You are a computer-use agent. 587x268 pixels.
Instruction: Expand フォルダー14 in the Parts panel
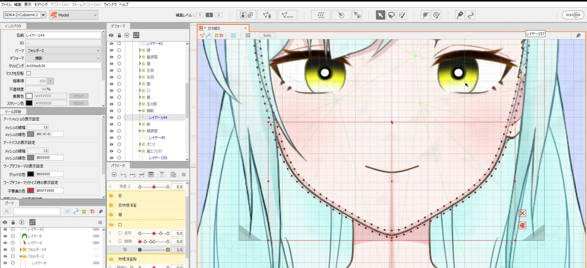21,249
